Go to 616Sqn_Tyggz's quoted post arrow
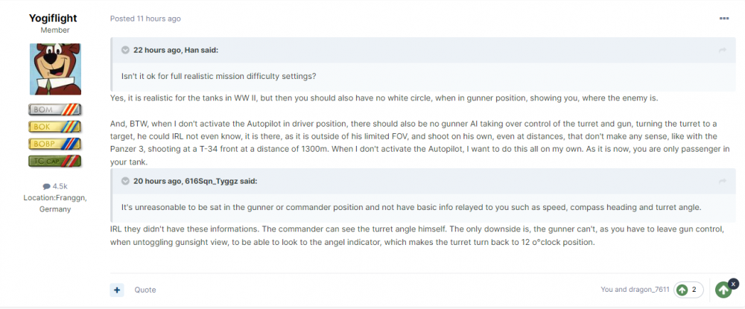 click(722, 181)
